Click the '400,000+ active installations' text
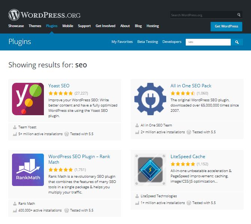 [x=40, y=210]
